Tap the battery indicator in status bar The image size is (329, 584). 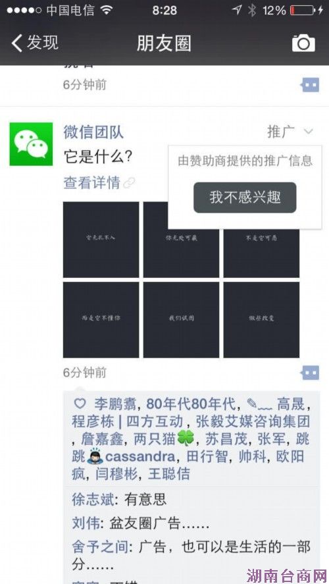pos(303,10)
